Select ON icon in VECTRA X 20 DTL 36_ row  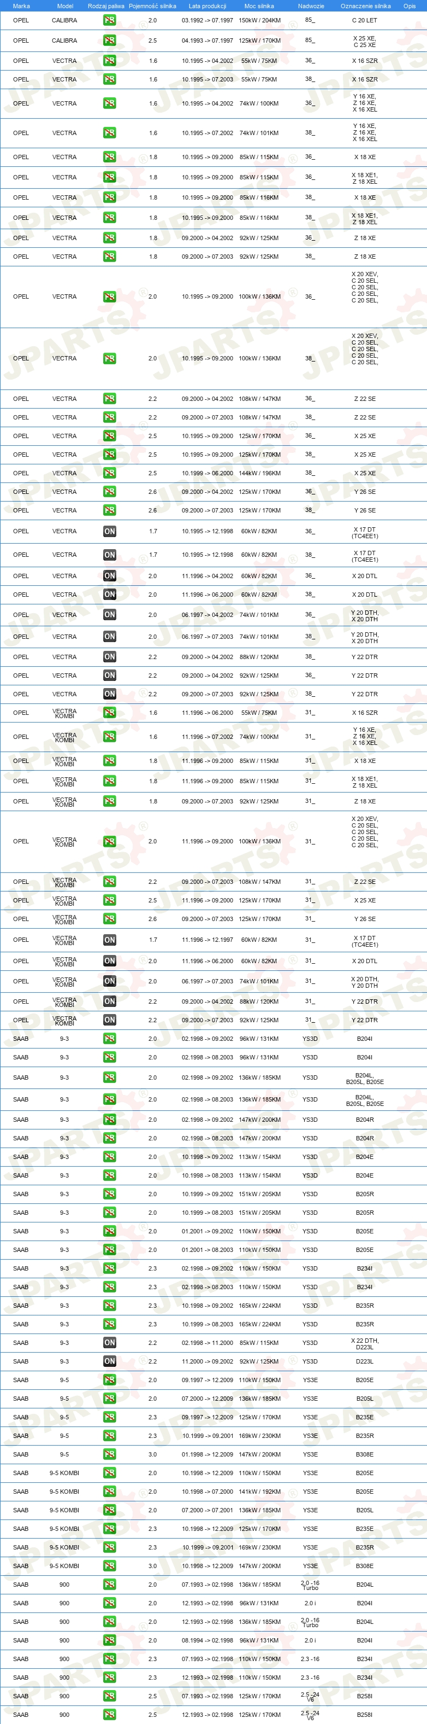click(x=110, y=576)
